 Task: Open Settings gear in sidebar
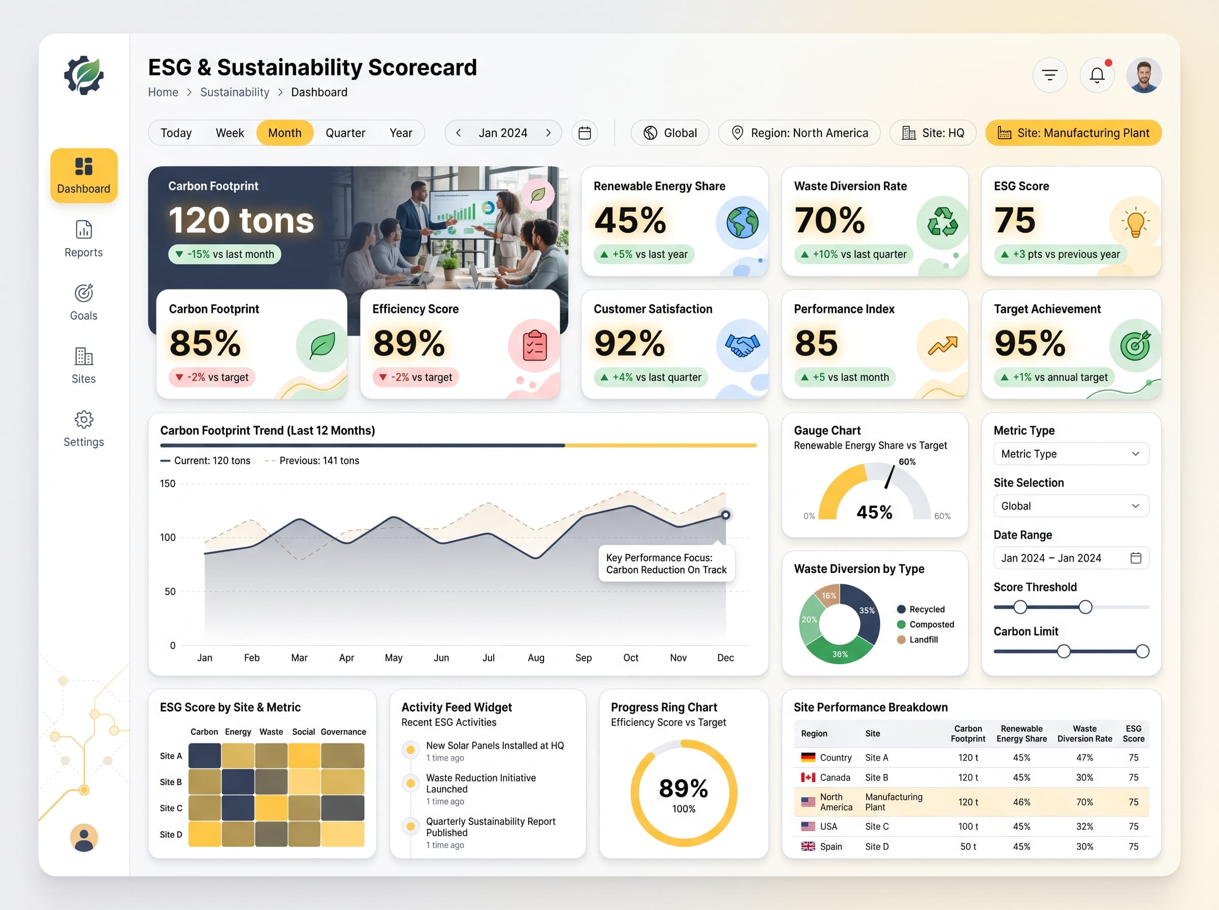point(84,429)
